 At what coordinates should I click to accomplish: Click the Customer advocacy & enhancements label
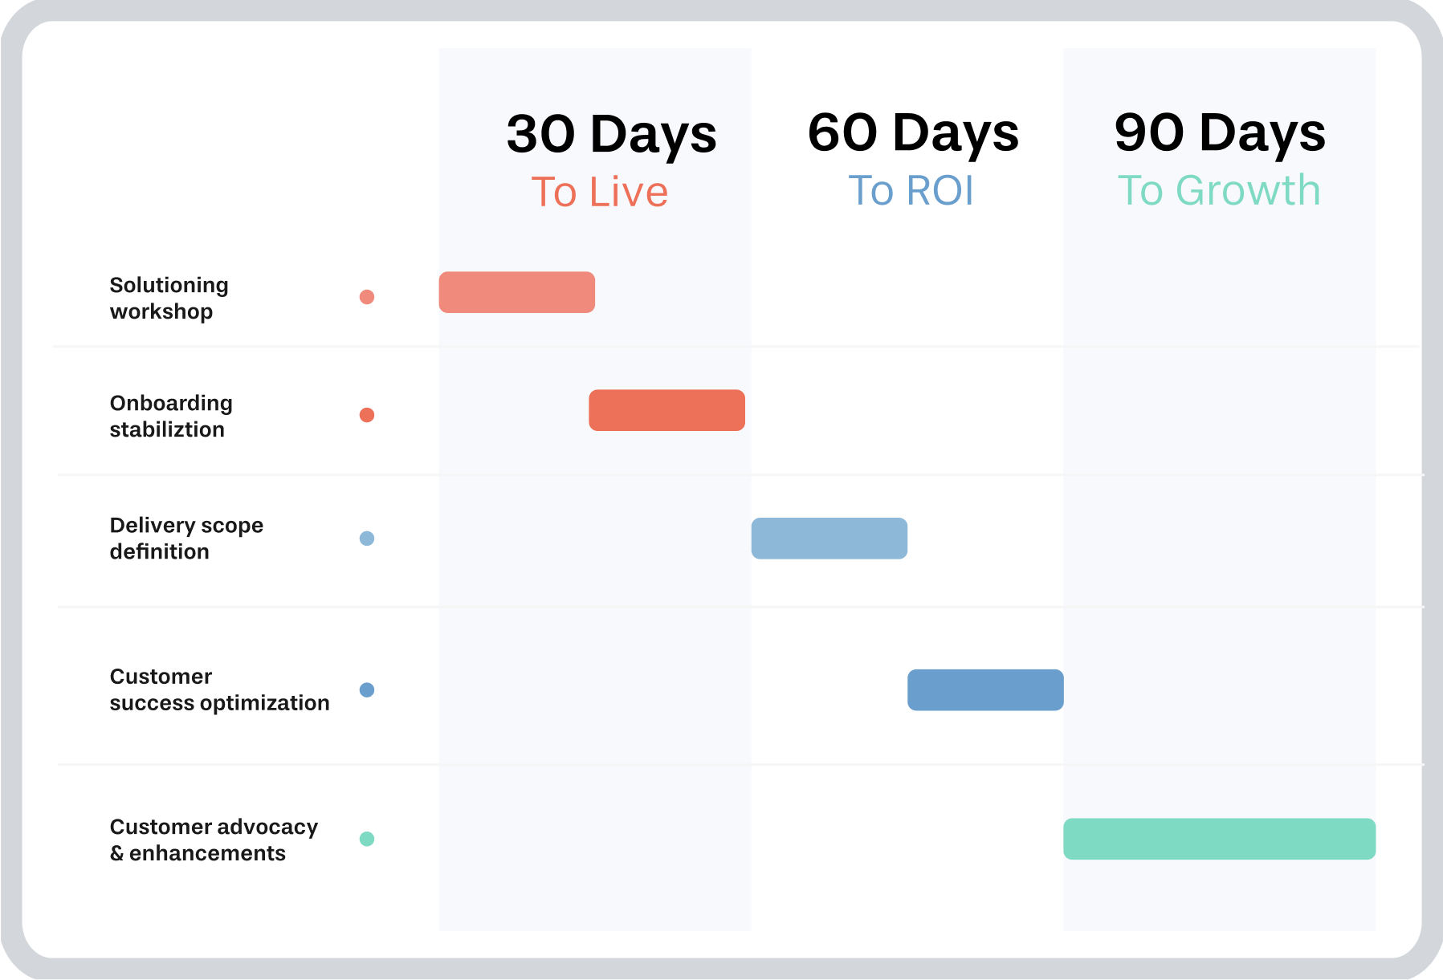214,840
